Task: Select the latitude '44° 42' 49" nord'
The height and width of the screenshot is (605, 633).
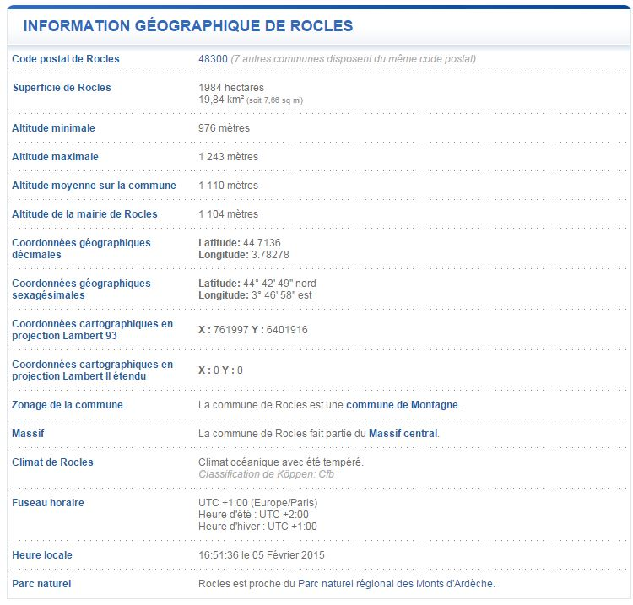Action: (x=279, y=284)
